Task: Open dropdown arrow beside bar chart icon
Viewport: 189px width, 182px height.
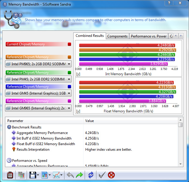Action: [50, 175]
